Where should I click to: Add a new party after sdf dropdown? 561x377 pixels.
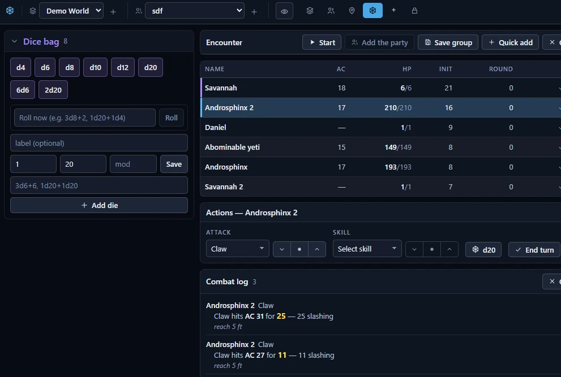point(254,12)
